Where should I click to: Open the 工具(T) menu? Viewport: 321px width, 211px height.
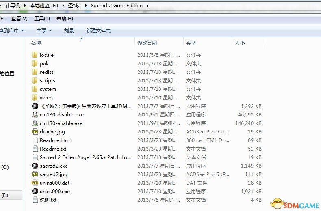click(x=42, y=19)
